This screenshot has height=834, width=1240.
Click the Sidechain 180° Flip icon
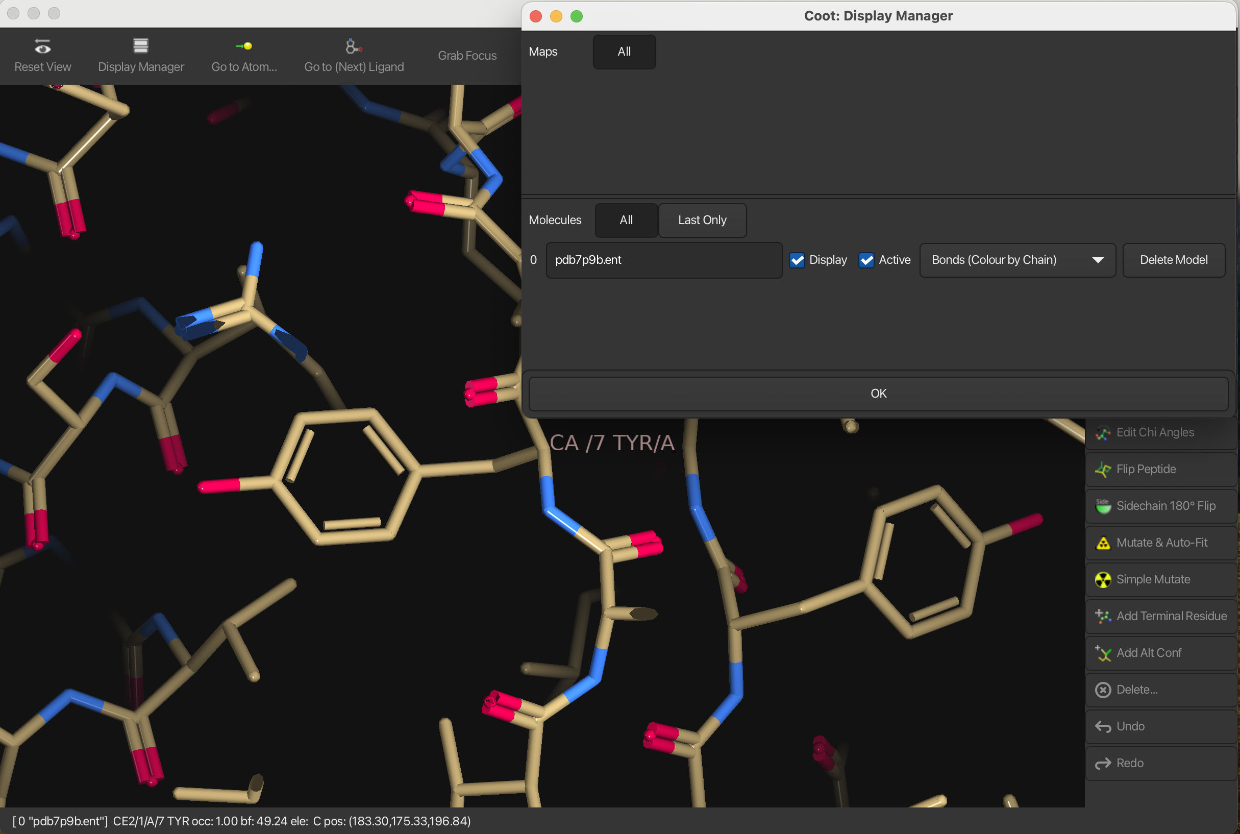click(1103, 506)
